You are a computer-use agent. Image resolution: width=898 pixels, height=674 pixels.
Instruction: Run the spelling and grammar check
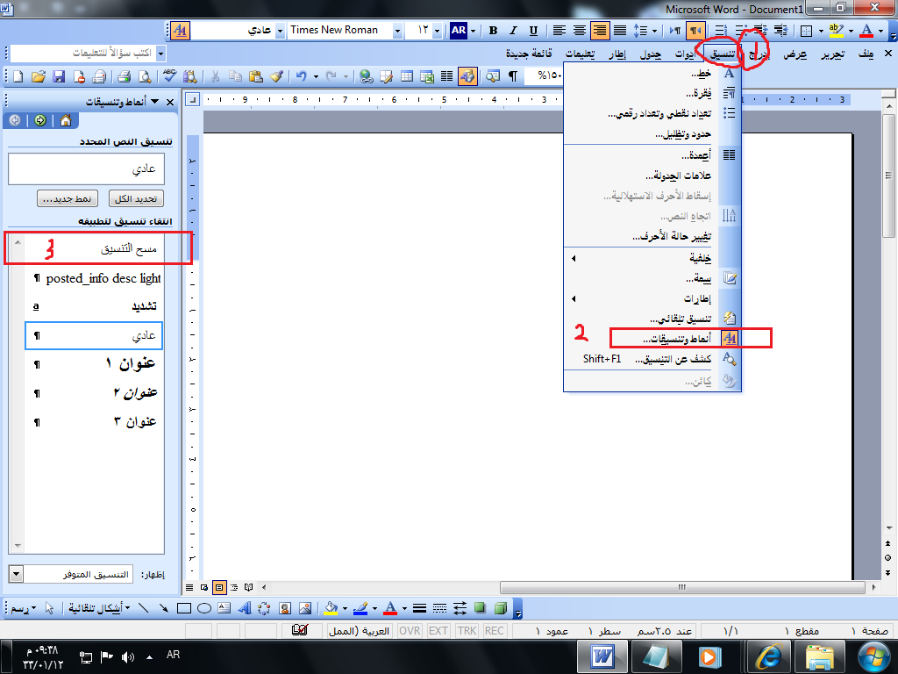pyautogui.click(x=170, y=76)
